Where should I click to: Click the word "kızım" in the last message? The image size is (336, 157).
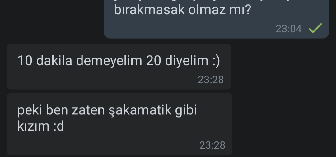tap(33, 126)
